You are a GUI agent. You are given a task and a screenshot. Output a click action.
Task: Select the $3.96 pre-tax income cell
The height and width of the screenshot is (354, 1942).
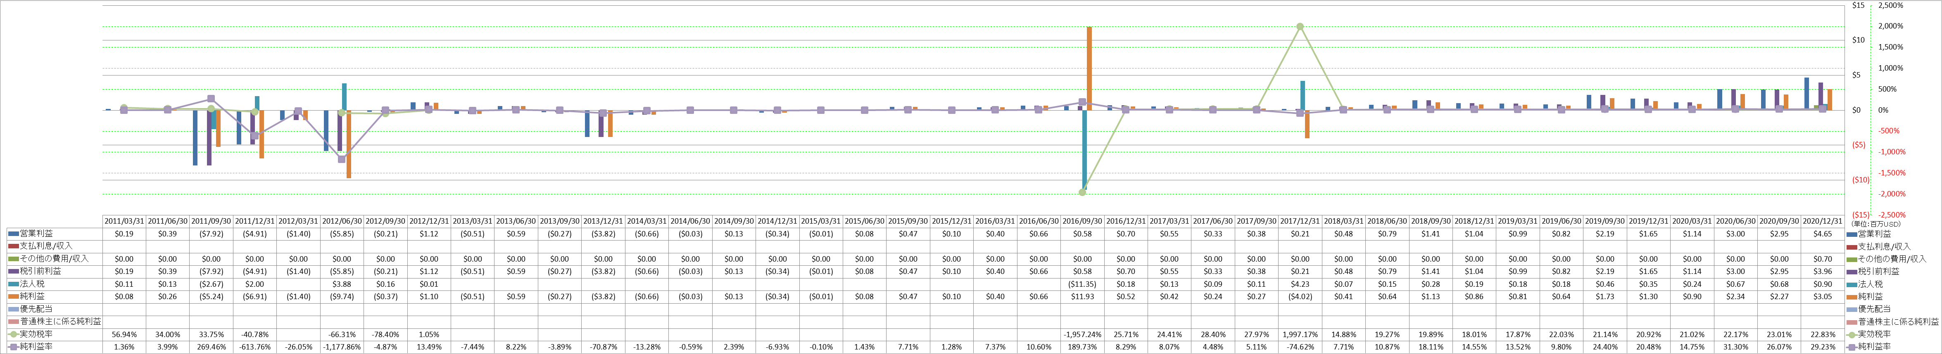point(1823,271)
